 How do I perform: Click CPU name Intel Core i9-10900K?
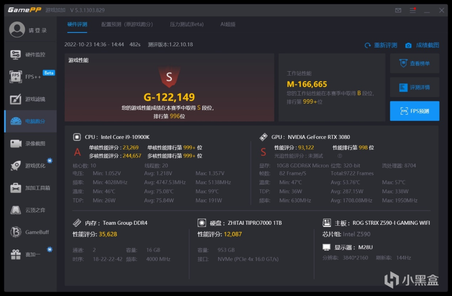[x=125, y=137]
